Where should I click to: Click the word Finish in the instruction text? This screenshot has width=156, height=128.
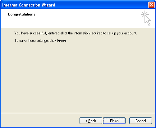coord(62,41)
